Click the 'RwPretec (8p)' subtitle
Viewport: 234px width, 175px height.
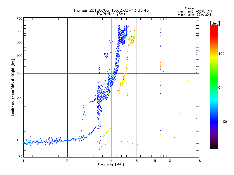111,14
